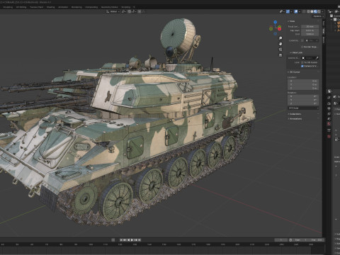340x255 pixels.
Task: Click the Lock to Object field
Action: click(309, 58)
